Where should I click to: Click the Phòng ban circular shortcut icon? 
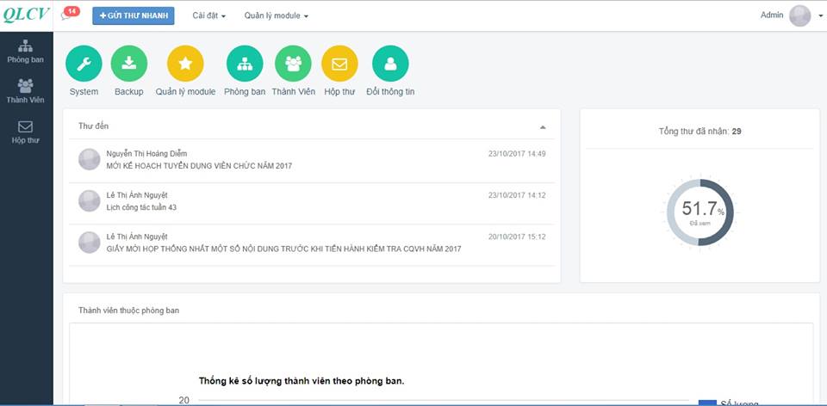(245, 64)
